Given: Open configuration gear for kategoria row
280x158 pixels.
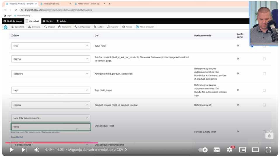Looking at the screenshot, I should pos(238,73).
